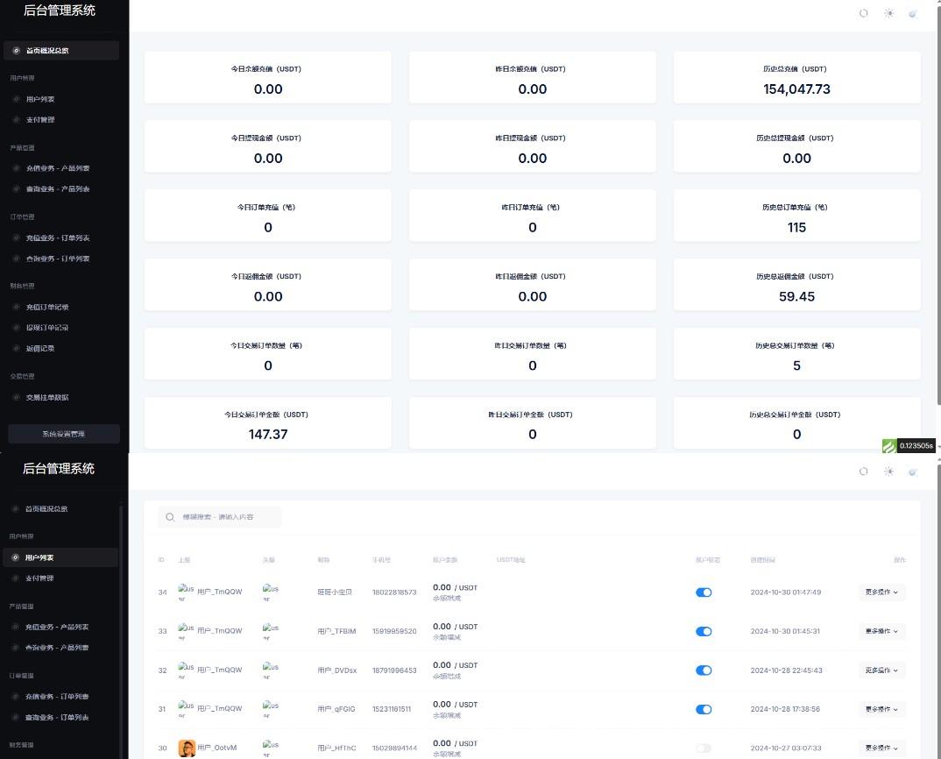941x759 pixels.
Task: Disable the status switch for user ID 34
Action: [704, 592]
